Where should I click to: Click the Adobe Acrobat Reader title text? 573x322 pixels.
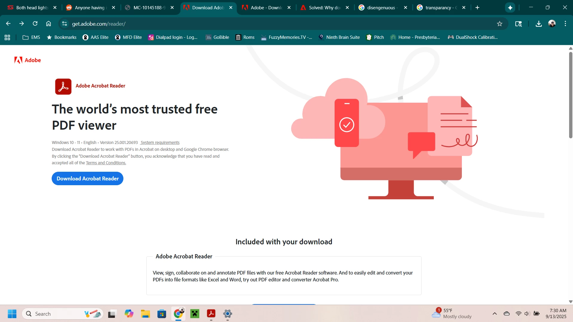tap(100, 86)
